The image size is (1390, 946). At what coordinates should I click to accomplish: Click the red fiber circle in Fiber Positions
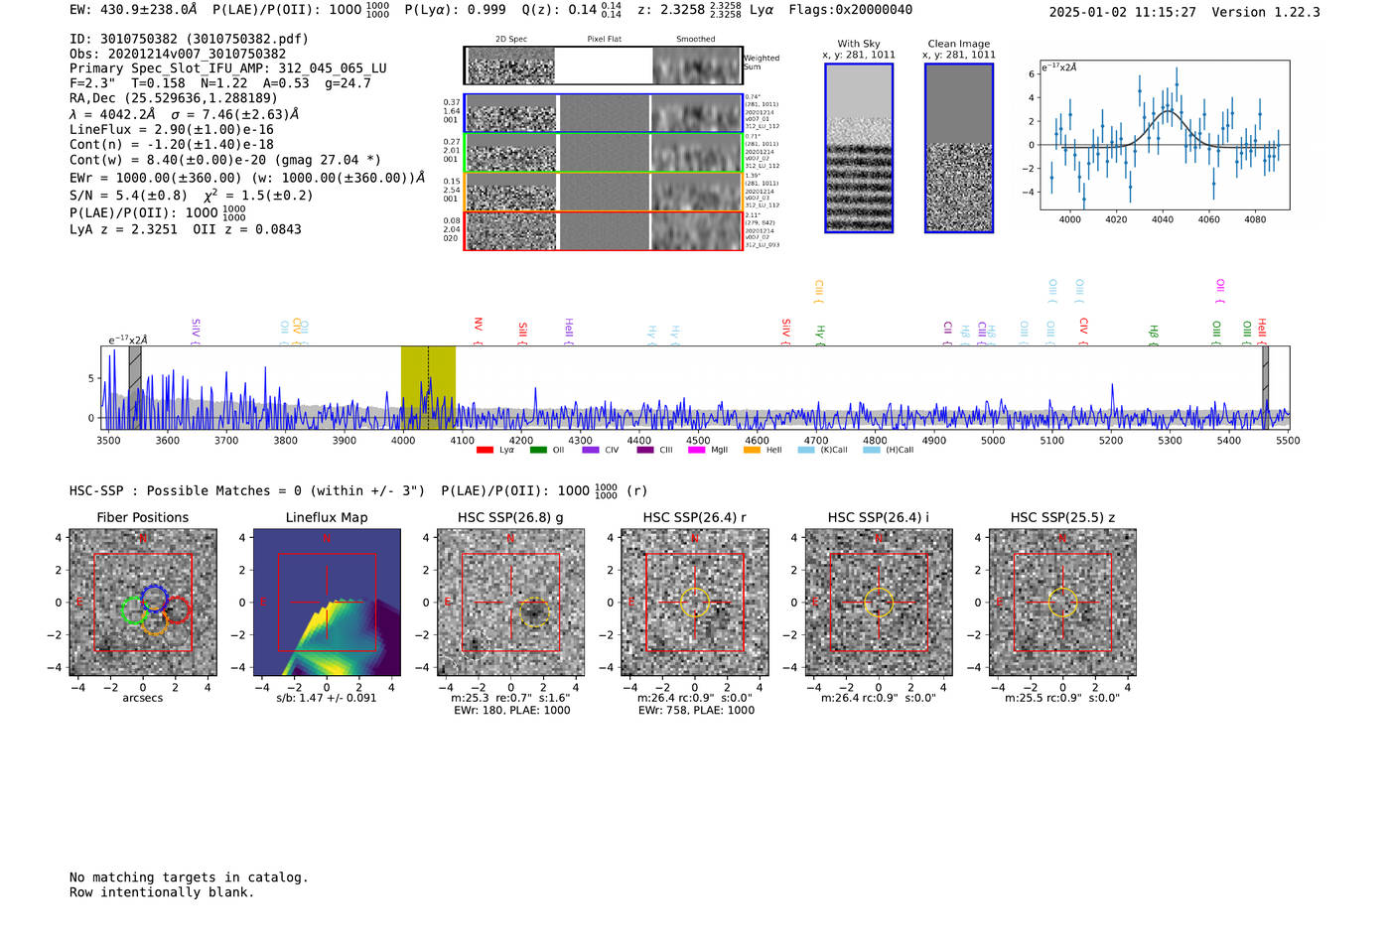click(x=177, y=609)
